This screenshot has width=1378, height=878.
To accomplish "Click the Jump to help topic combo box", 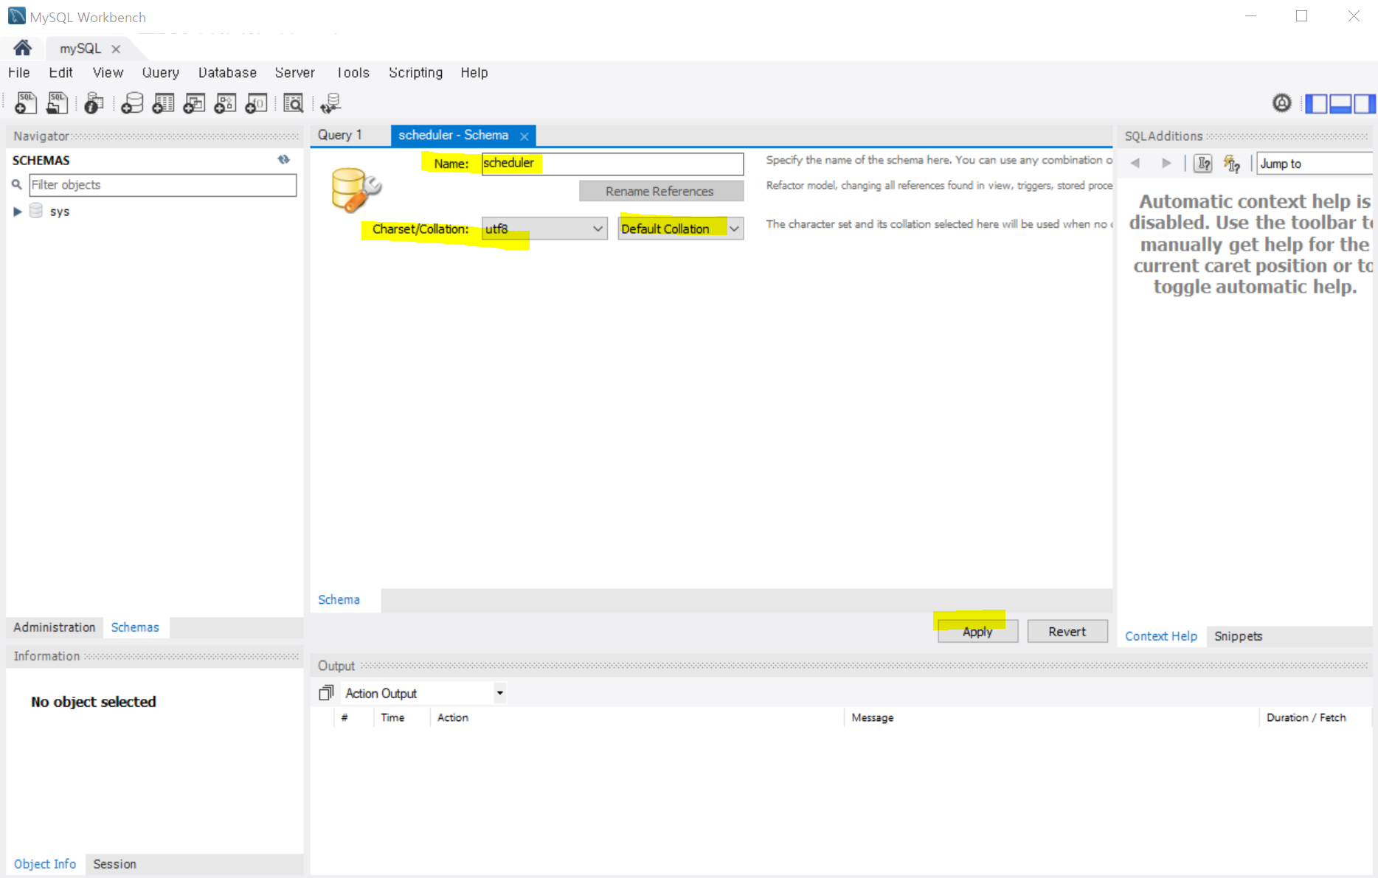I will coord(1315,164).
